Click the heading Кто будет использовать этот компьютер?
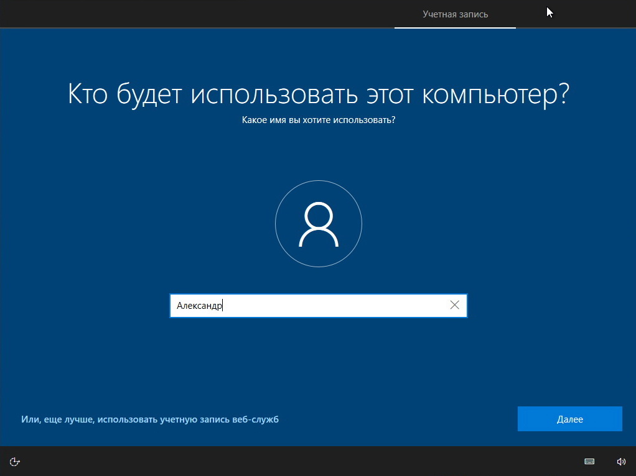Screen dimensions: 636x476 pos(318,94)
